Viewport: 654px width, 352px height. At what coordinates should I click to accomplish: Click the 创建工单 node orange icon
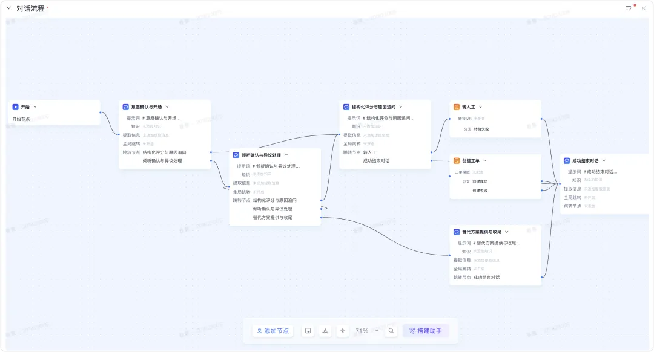(457, 161)
